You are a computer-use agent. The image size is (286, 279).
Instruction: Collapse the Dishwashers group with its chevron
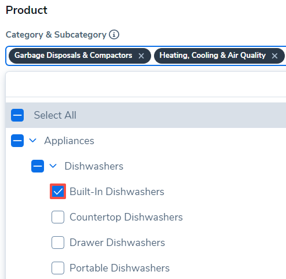click(53, 166)
